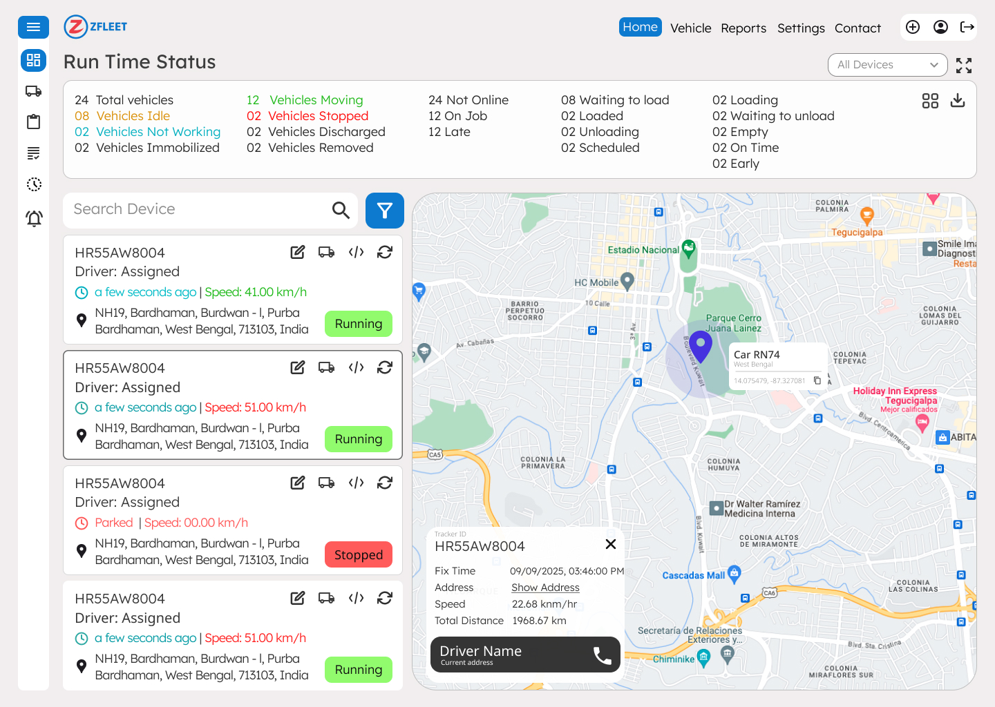
Task: Click the Show Address link
Action: [545, 588]
